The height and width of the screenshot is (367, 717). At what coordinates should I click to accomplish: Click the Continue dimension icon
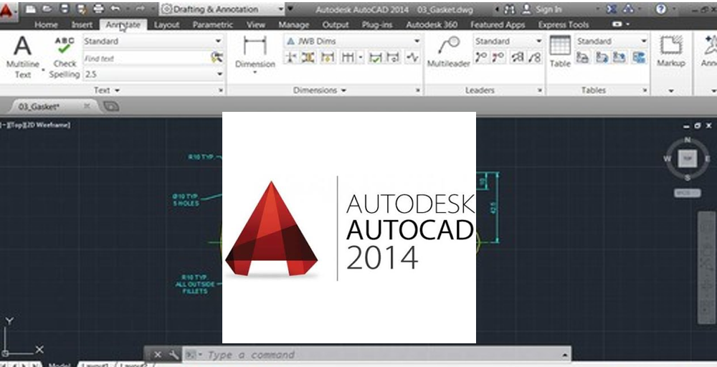point(348,57)
